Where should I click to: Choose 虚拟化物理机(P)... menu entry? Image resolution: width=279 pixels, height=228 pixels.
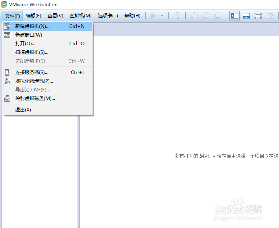(x=47, y=81)
